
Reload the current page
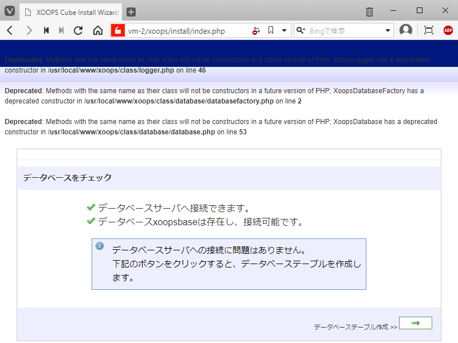78,30
